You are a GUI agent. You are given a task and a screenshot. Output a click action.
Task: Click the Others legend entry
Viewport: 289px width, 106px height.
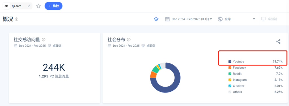click(x=255, y=92)
